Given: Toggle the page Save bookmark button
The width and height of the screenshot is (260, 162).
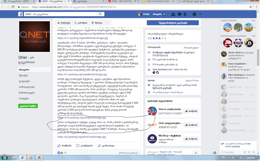Looking at the screenshot, I should (97, 23).
